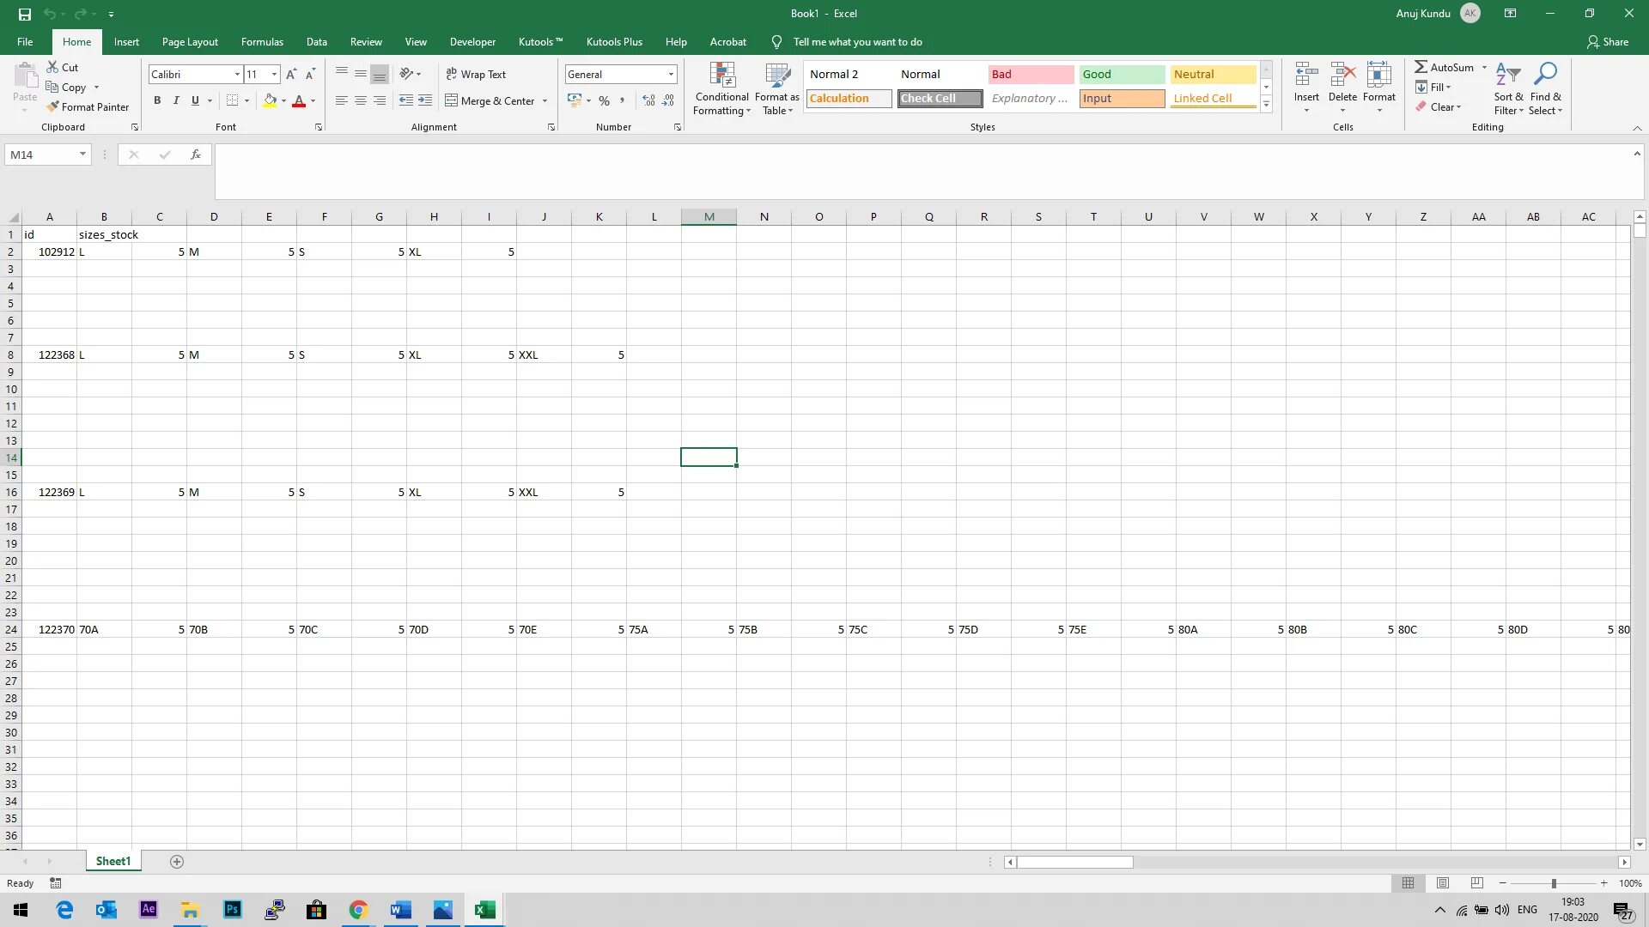Click the Format Painter brush icon

[x=53, y=107]
